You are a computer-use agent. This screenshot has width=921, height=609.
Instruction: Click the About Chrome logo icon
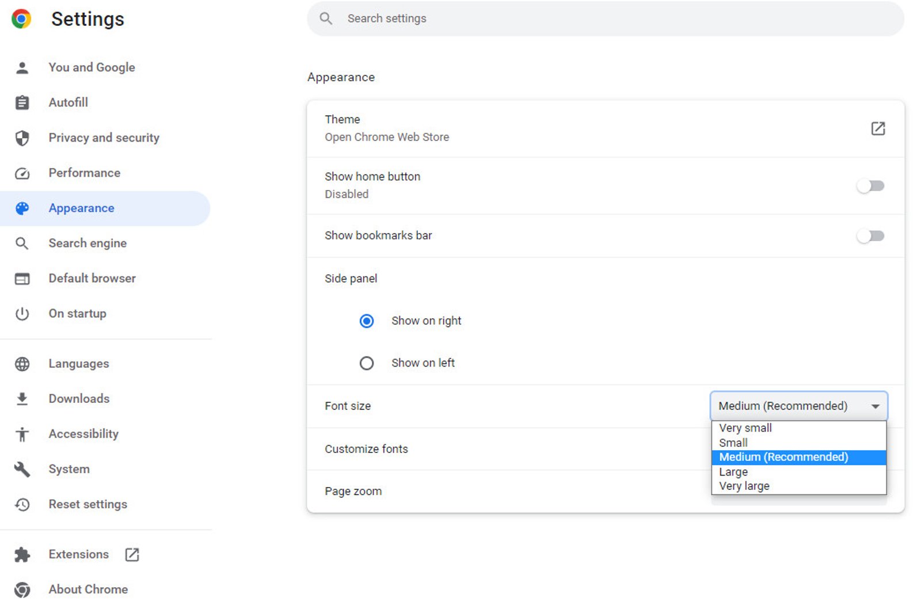click(x=22, y=589)
